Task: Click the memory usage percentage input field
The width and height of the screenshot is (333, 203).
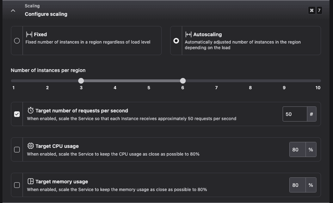Action: click(x=297, y=185)
